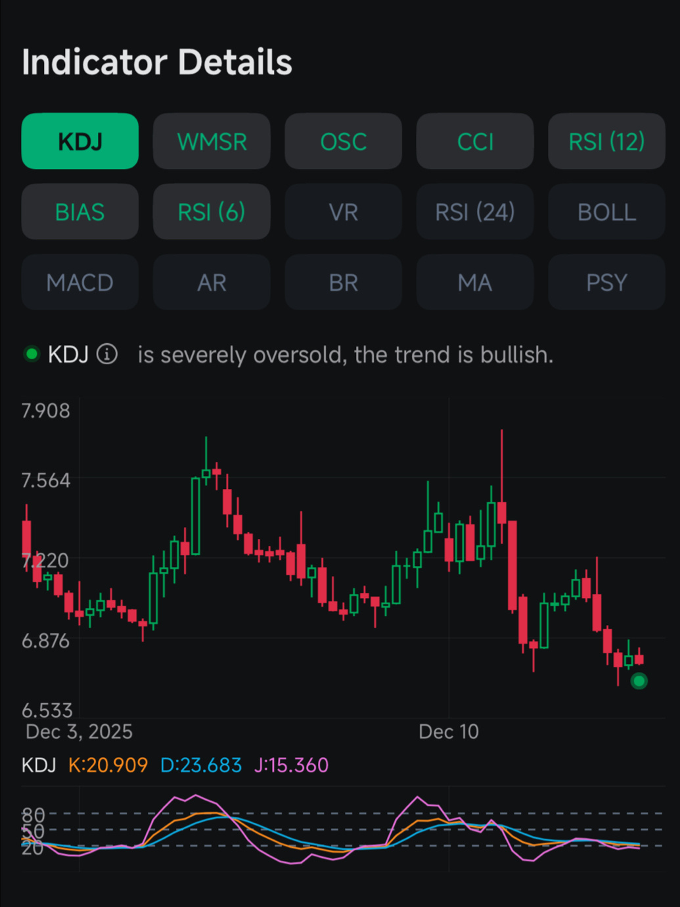
Task: Open the MACD indicator
Action: [x=80, y=282]
